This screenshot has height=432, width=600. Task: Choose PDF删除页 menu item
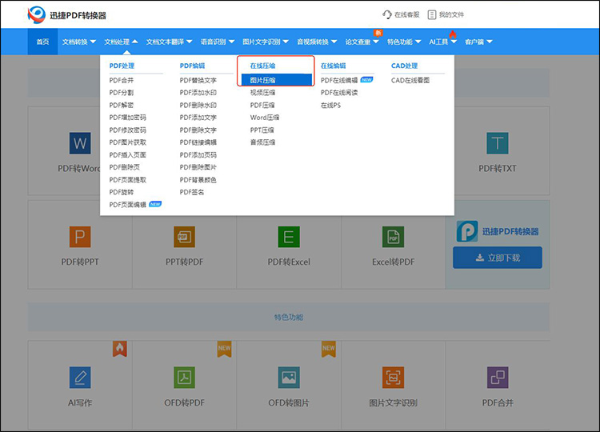click(x=124, y=167)
